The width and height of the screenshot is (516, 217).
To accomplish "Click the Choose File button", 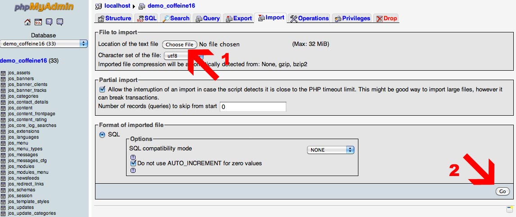I will click(x=179, y=45).
